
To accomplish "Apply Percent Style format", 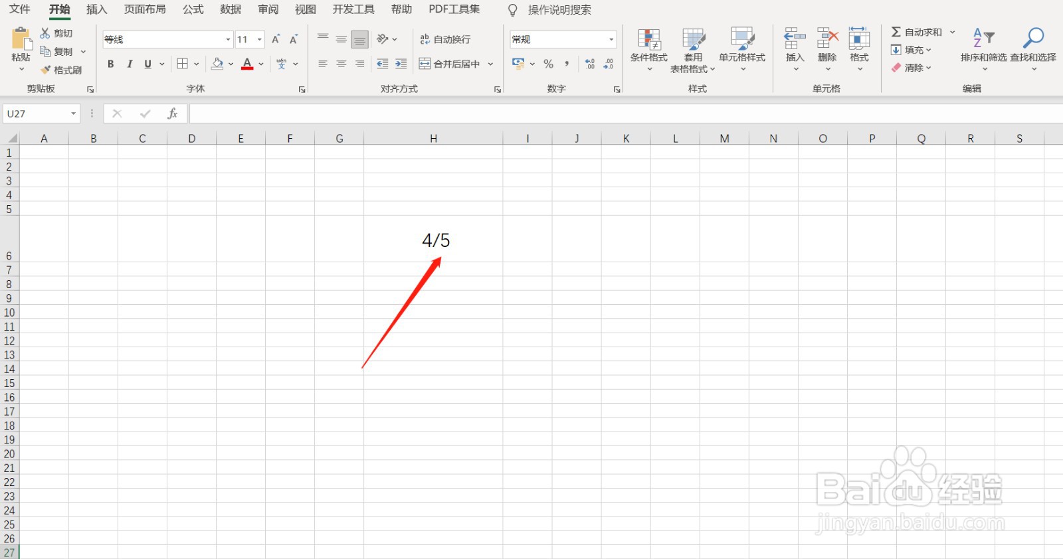I will pos(549,64).
